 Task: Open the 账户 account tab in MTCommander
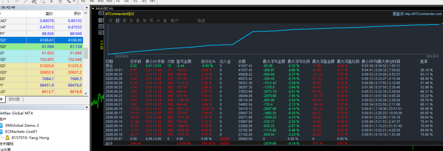[x=175, y=21]
